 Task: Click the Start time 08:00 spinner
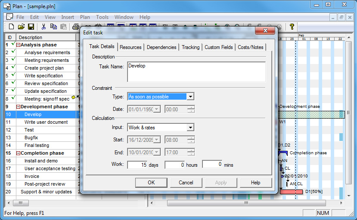[x=191, y=140]
